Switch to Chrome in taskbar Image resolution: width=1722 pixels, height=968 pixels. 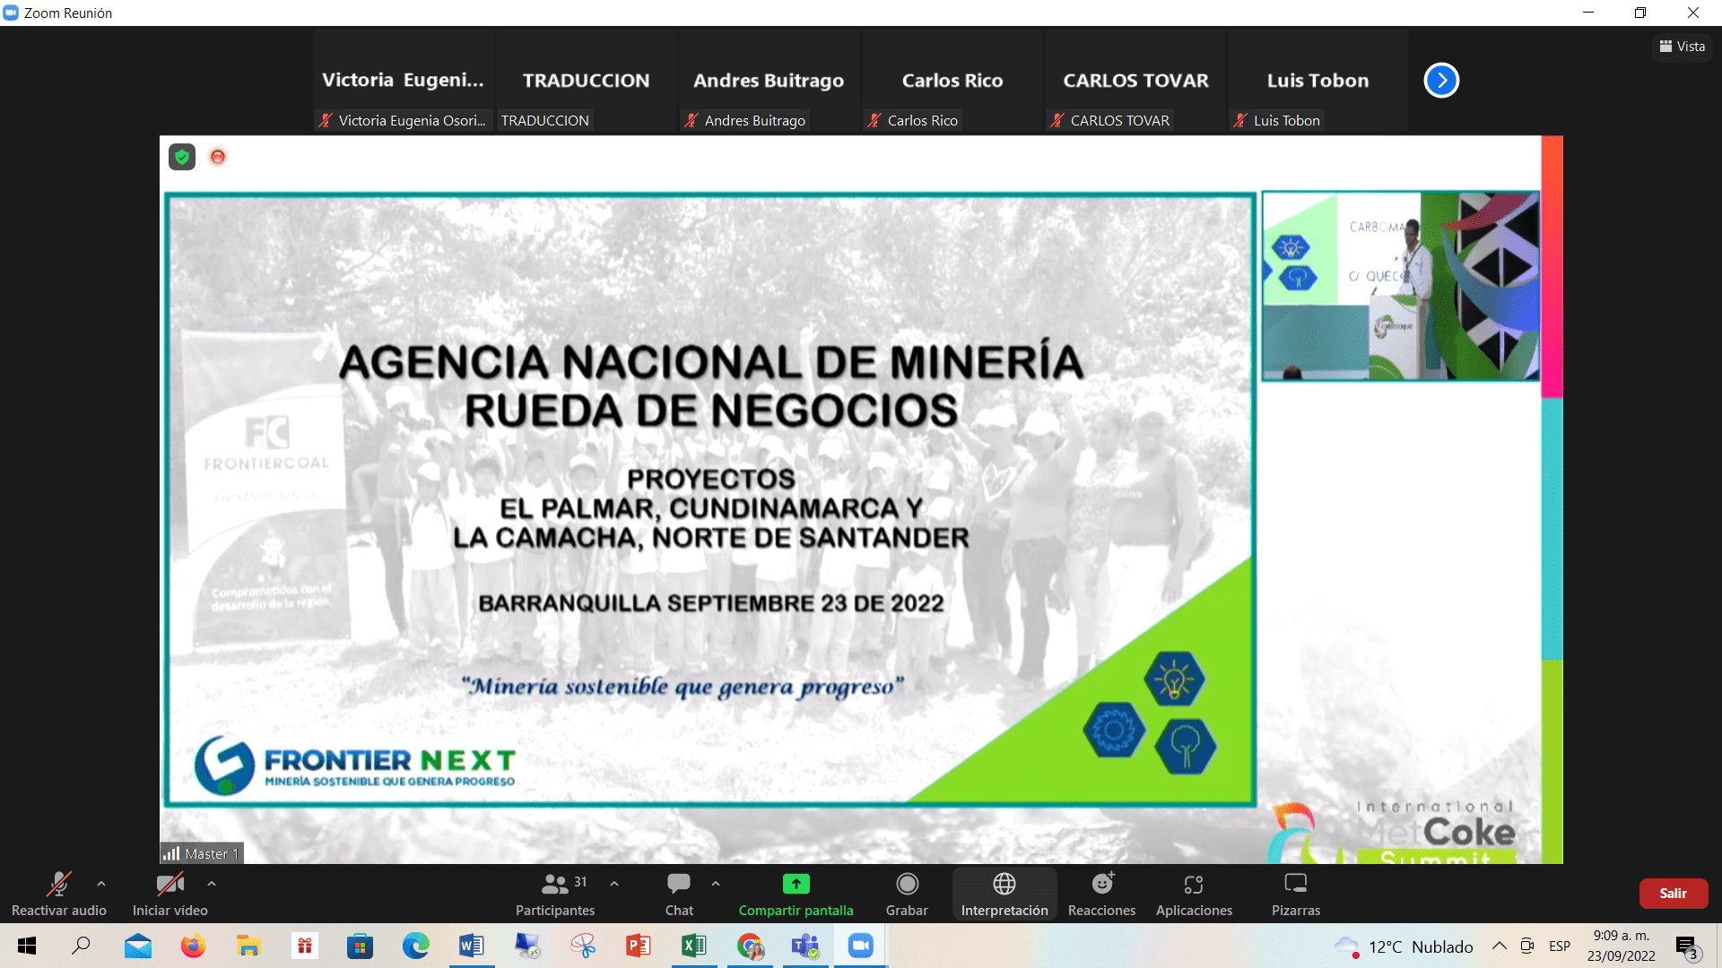tap(750, 946)
